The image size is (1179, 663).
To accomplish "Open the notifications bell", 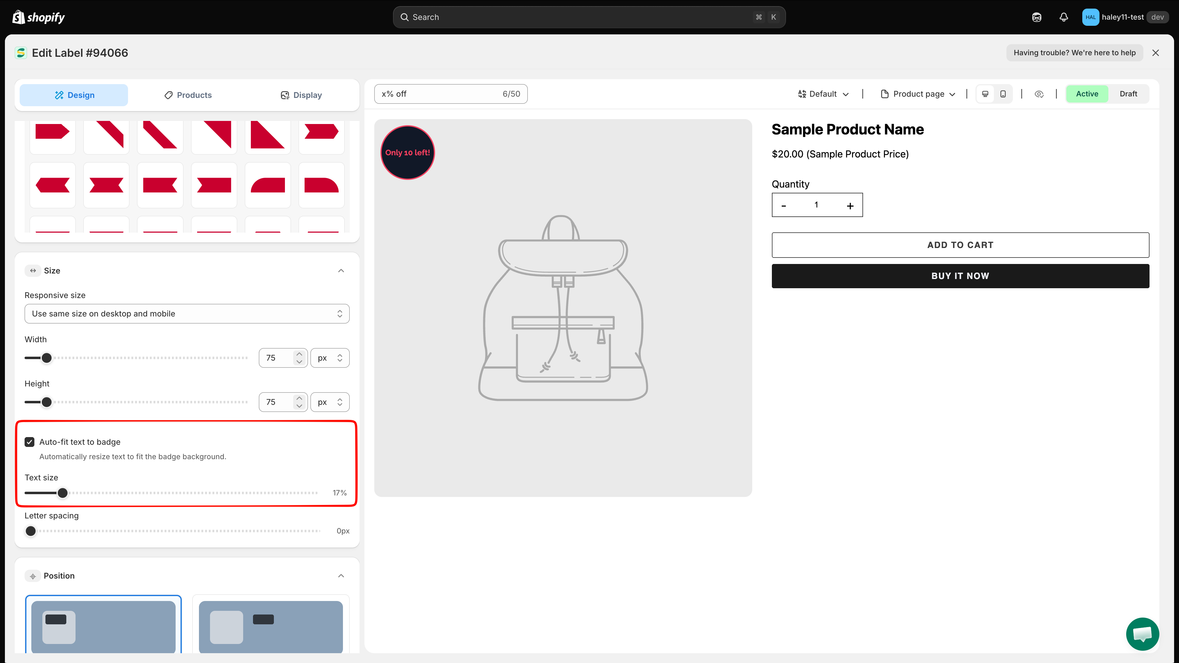I will pos(1064,17).
